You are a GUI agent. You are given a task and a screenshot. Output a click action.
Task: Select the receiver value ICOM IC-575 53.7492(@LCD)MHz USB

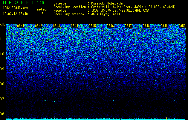[120, 10]
